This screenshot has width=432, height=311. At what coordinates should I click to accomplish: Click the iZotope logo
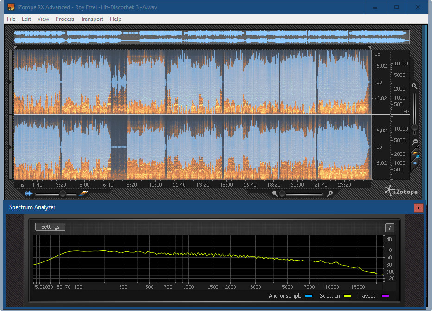pos(401,191)
